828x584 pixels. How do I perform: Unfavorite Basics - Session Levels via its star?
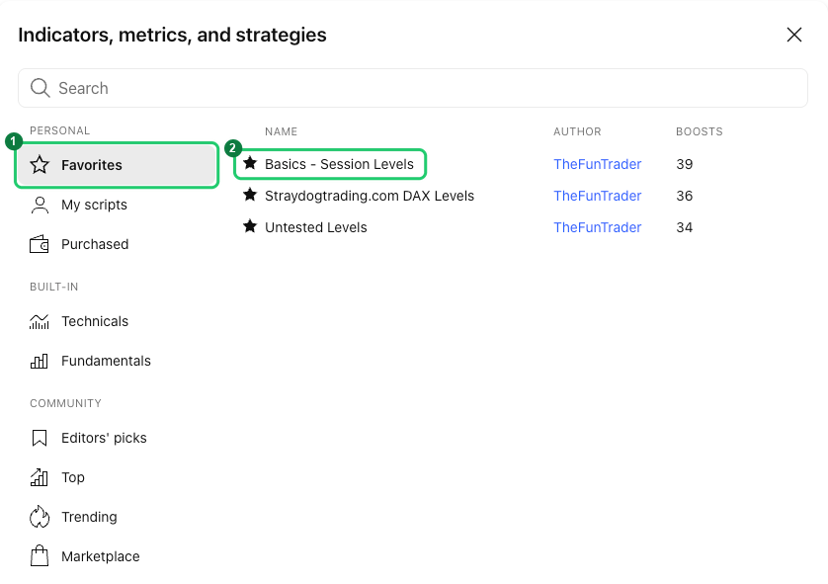[250, 163]
